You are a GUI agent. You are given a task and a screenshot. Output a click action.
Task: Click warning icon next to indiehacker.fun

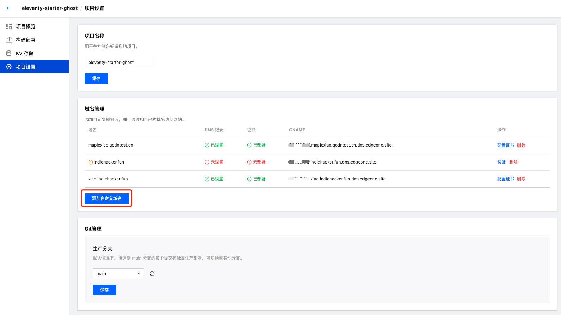[91, 162]
